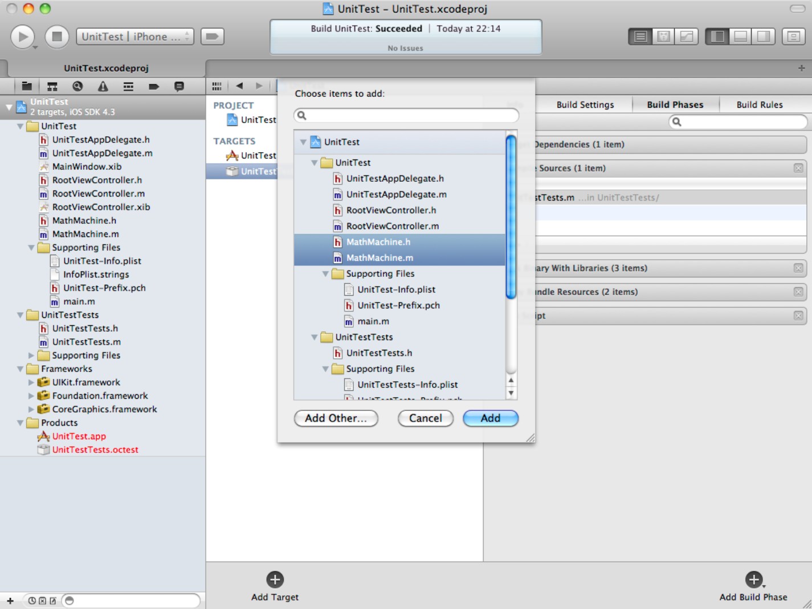Go forward with the right arrow

tap(259, 86)
